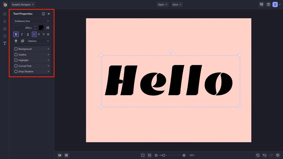The height and width of the screenshot is (159, 283).
Task: Open the history clock icon
Action: pyautogui.click(x=278, y=155)
